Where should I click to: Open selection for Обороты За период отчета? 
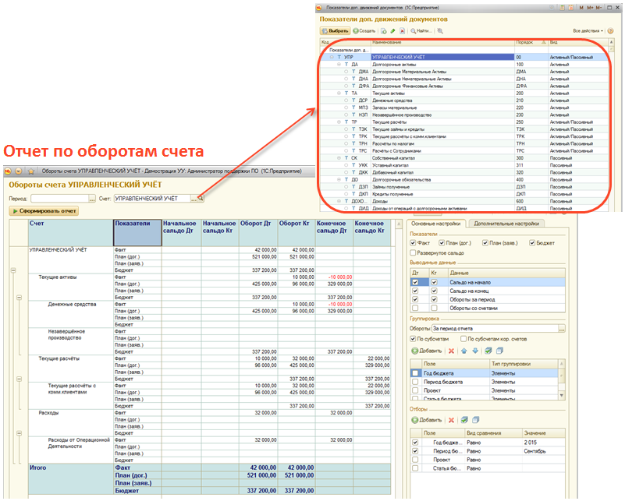point(561,329)
